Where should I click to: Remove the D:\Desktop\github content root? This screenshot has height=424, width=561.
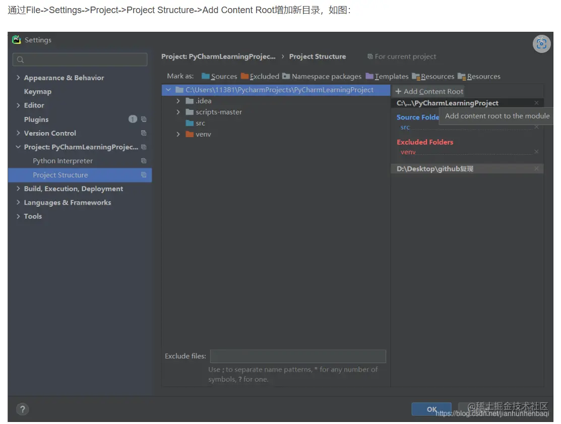[536, 168]
